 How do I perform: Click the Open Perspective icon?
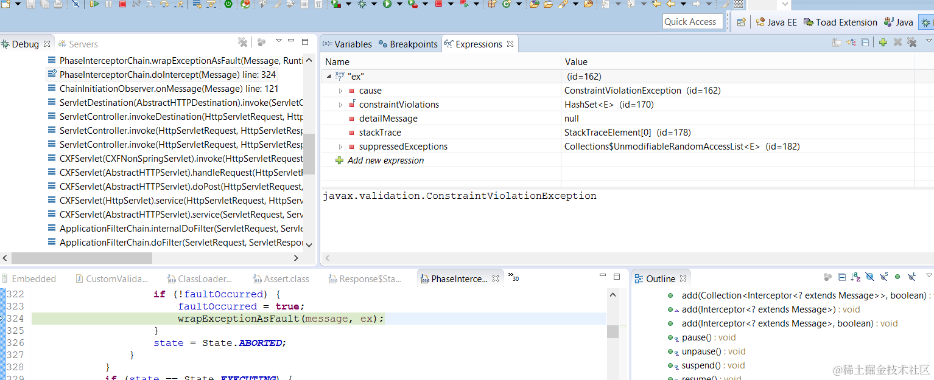741,22
